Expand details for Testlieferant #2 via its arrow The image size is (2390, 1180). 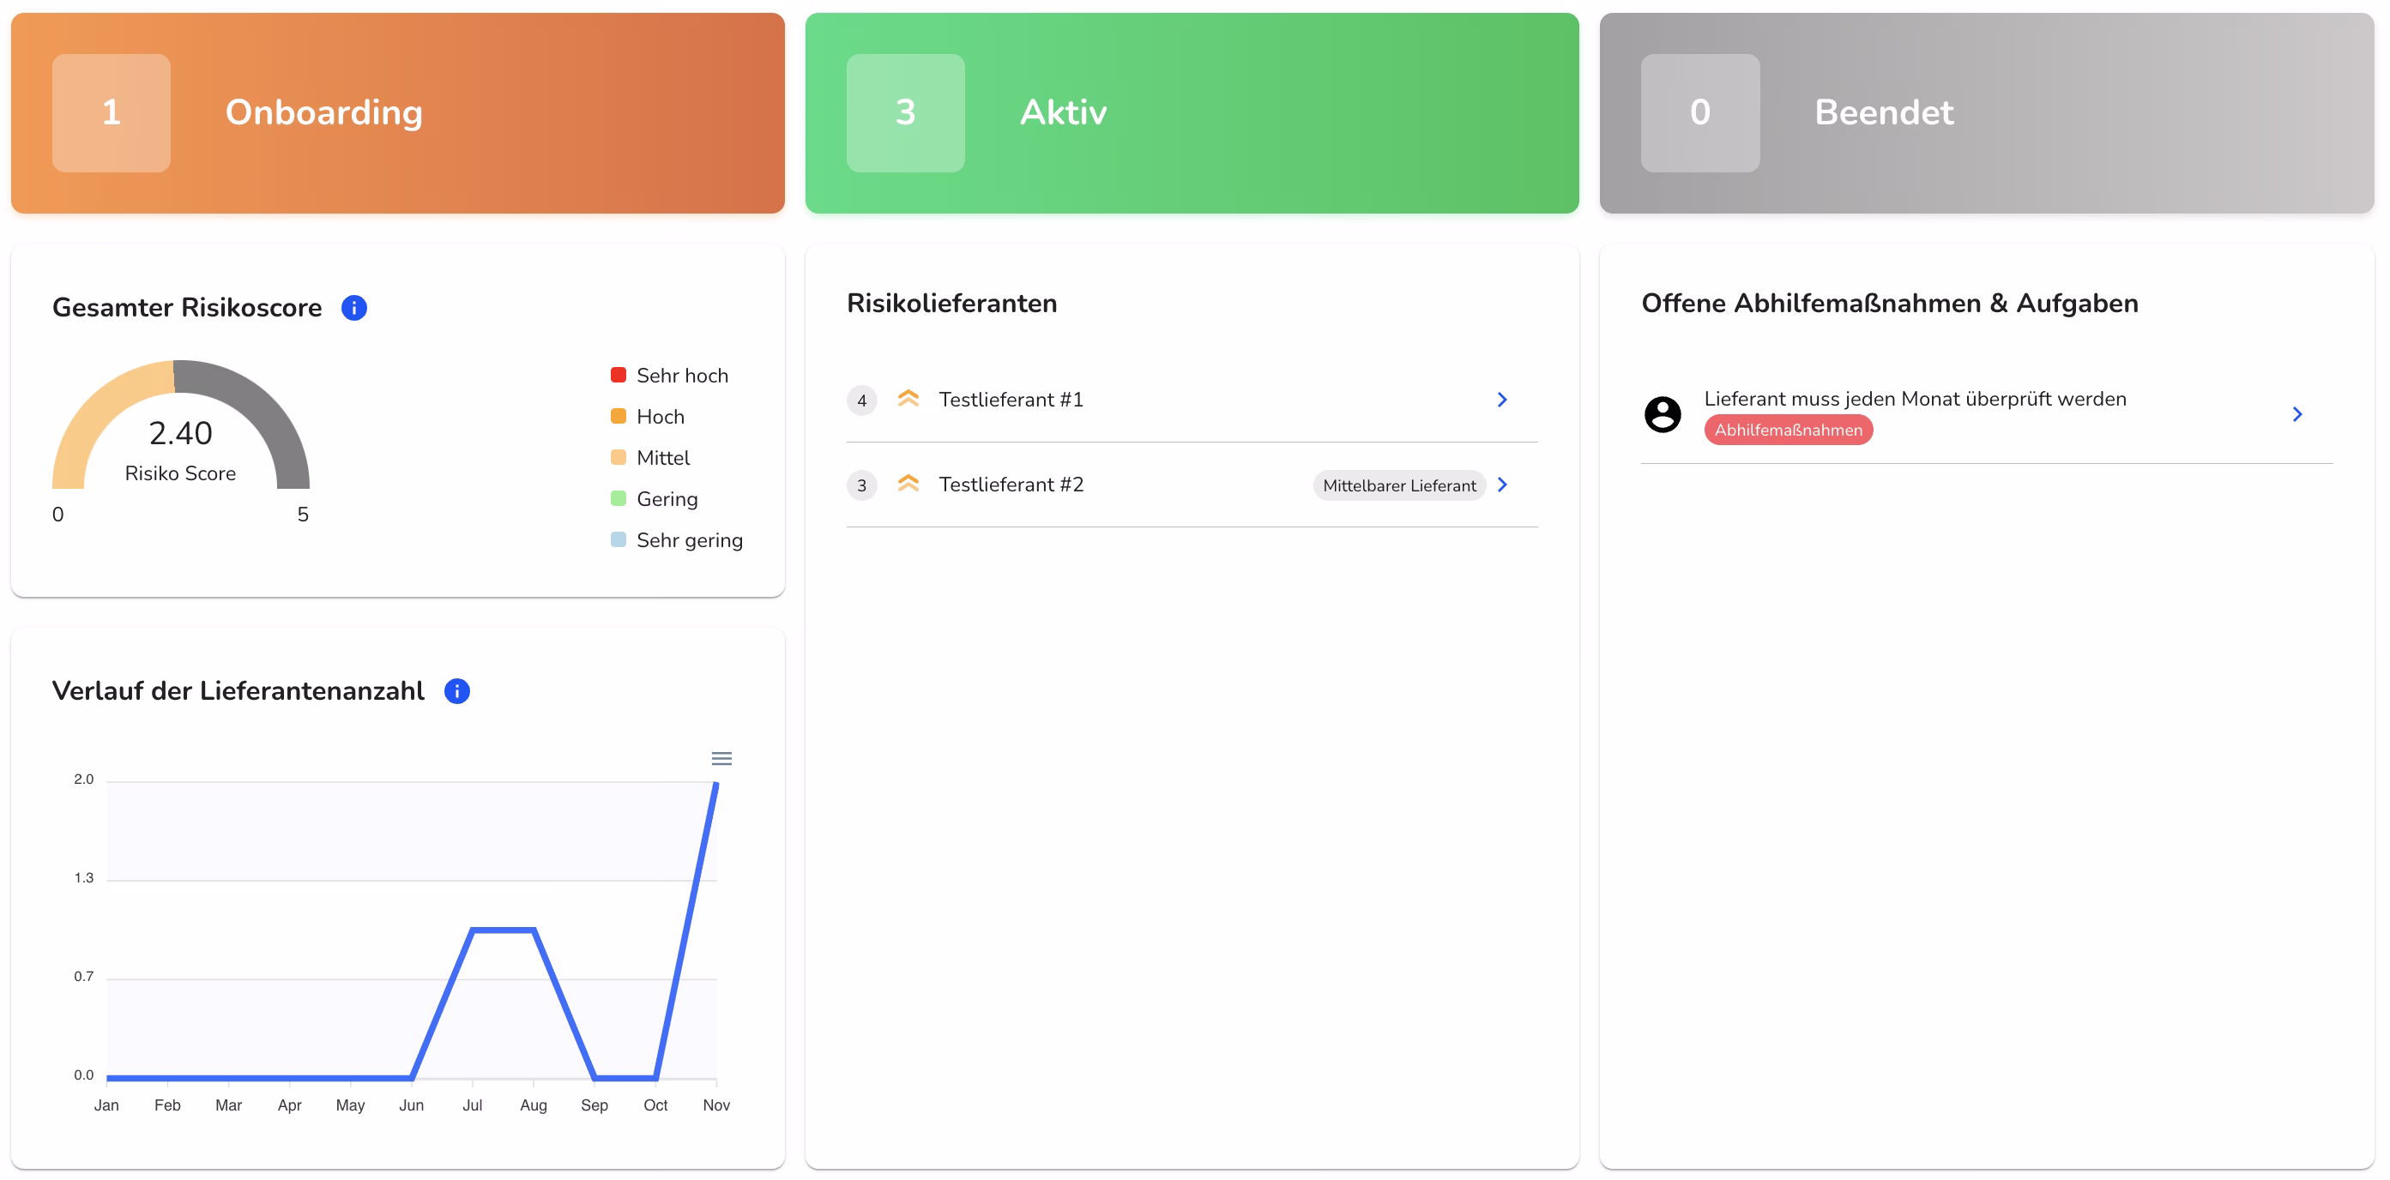(1502, 484)
